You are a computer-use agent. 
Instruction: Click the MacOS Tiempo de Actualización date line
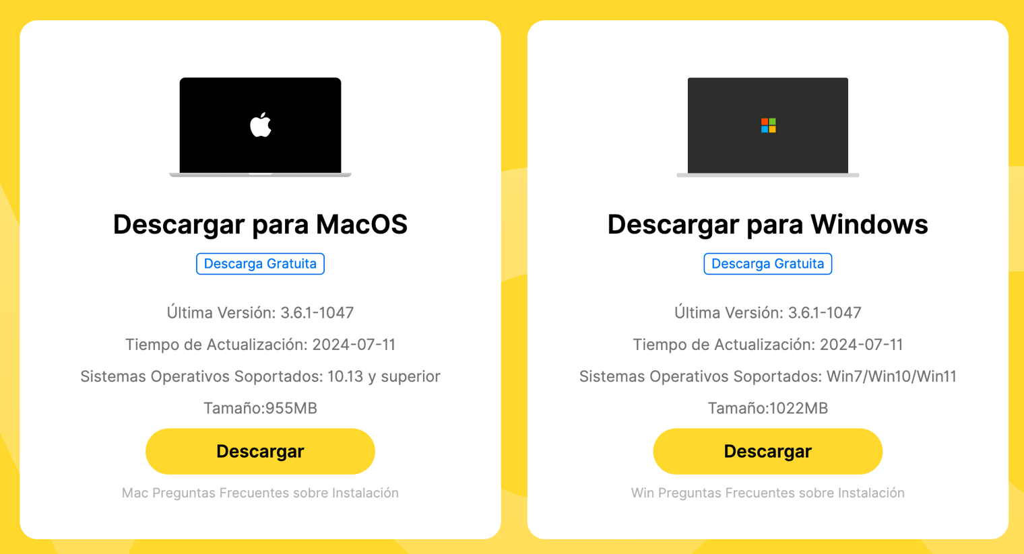(260, 345)
